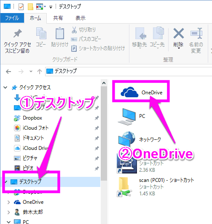Select OneDrive cloud icon in file list
Image resolution: width=212 pixels, height=224 pixels.
(129, 92)
